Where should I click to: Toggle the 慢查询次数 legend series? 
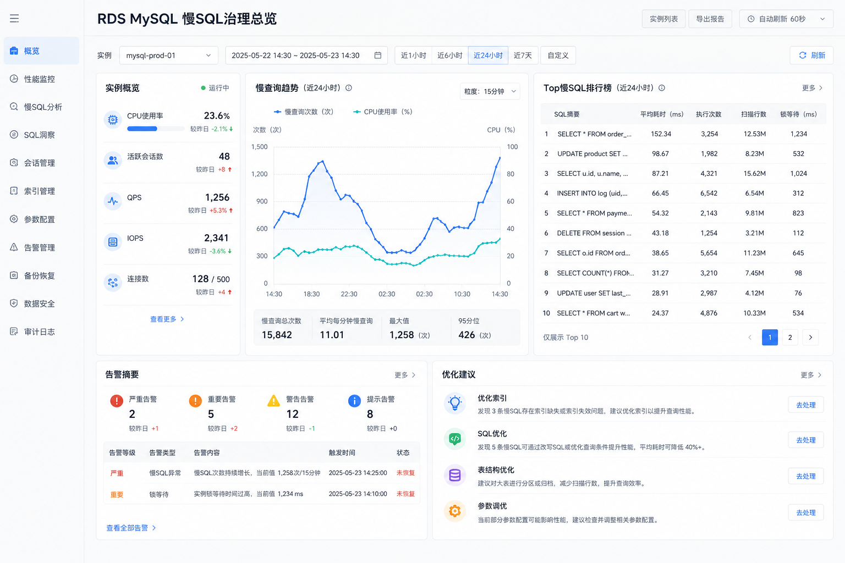click(x=304, y=112)
